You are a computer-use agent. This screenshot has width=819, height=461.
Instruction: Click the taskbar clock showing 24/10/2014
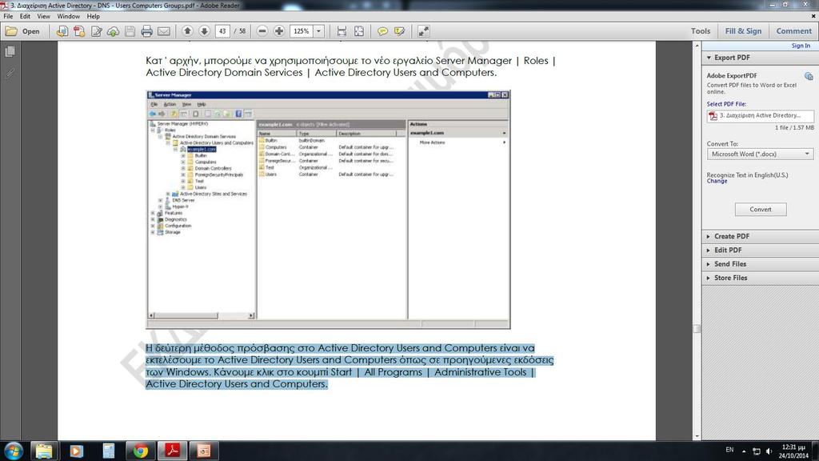pyautogui.click(x=793, y=451)
